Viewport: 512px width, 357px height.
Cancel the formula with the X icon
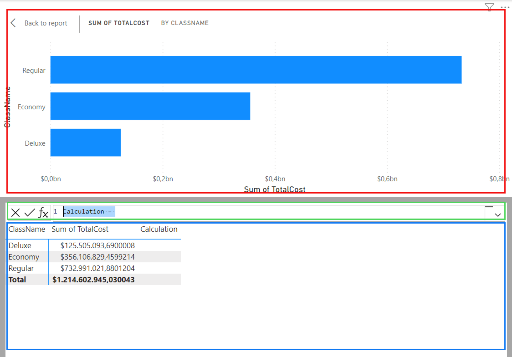(x=15, y=213)
